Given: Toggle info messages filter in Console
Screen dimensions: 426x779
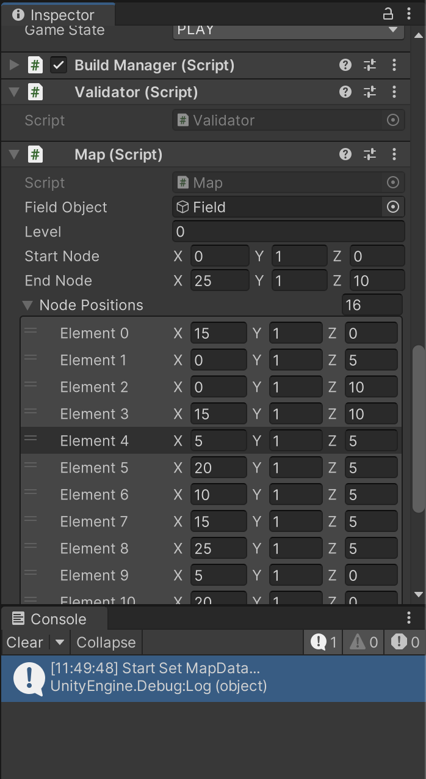Looking at the screenshot, I should point(324,642).
